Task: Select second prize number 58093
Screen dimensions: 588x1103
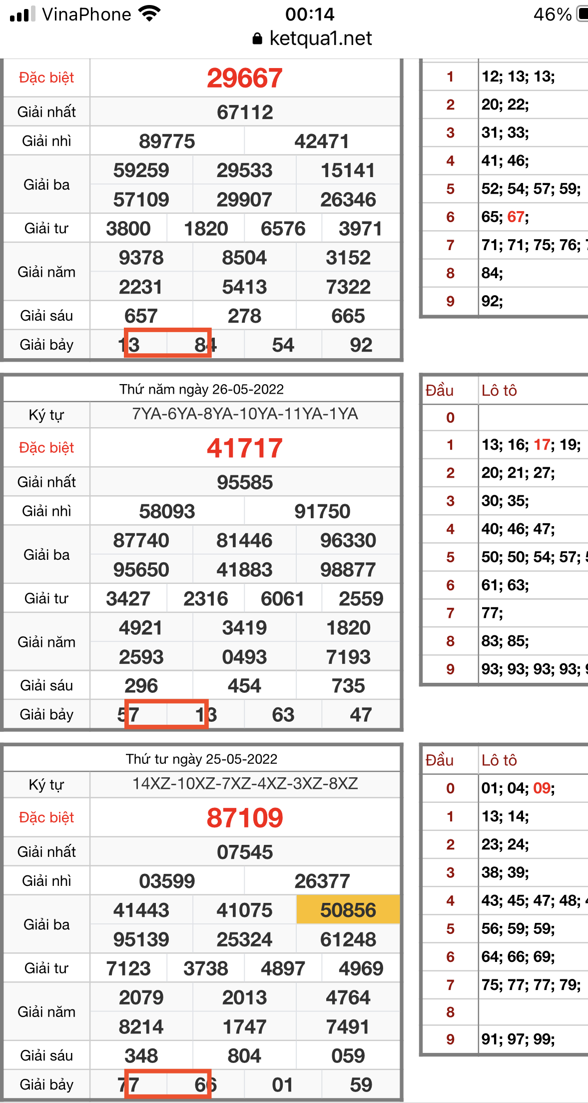Action: [167, 511]
